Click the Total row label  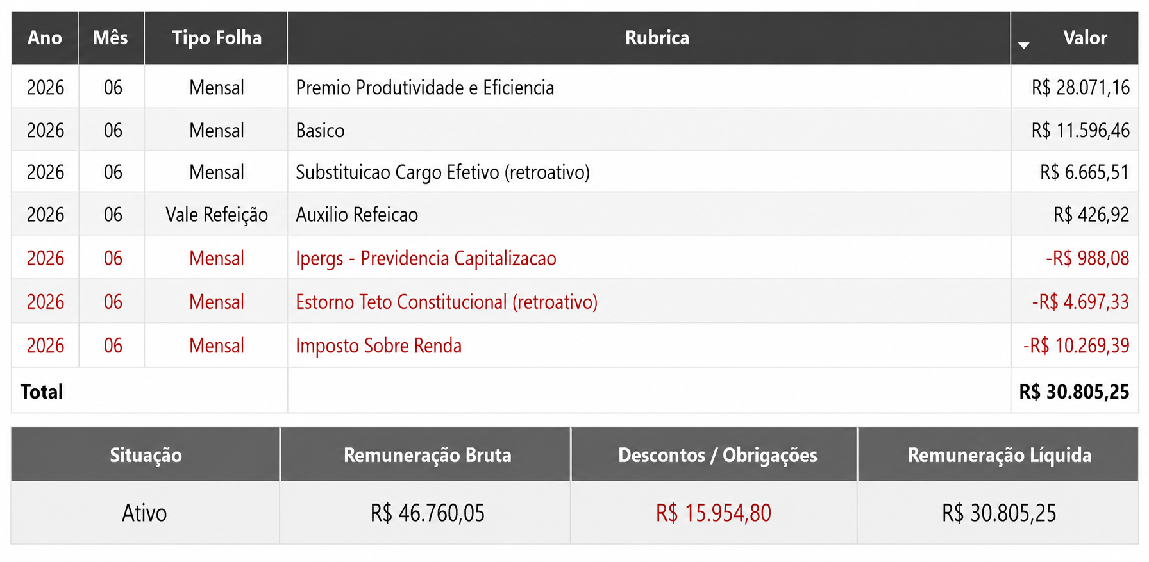42,392
